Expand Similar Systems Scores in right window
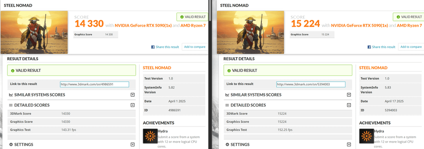424x149 pixels. (349, 95)
